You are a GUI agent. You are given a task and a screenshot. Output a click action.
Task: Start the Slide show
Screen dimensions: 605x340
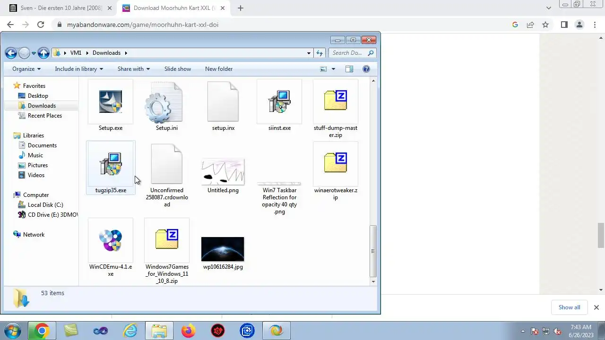[178, 69]
